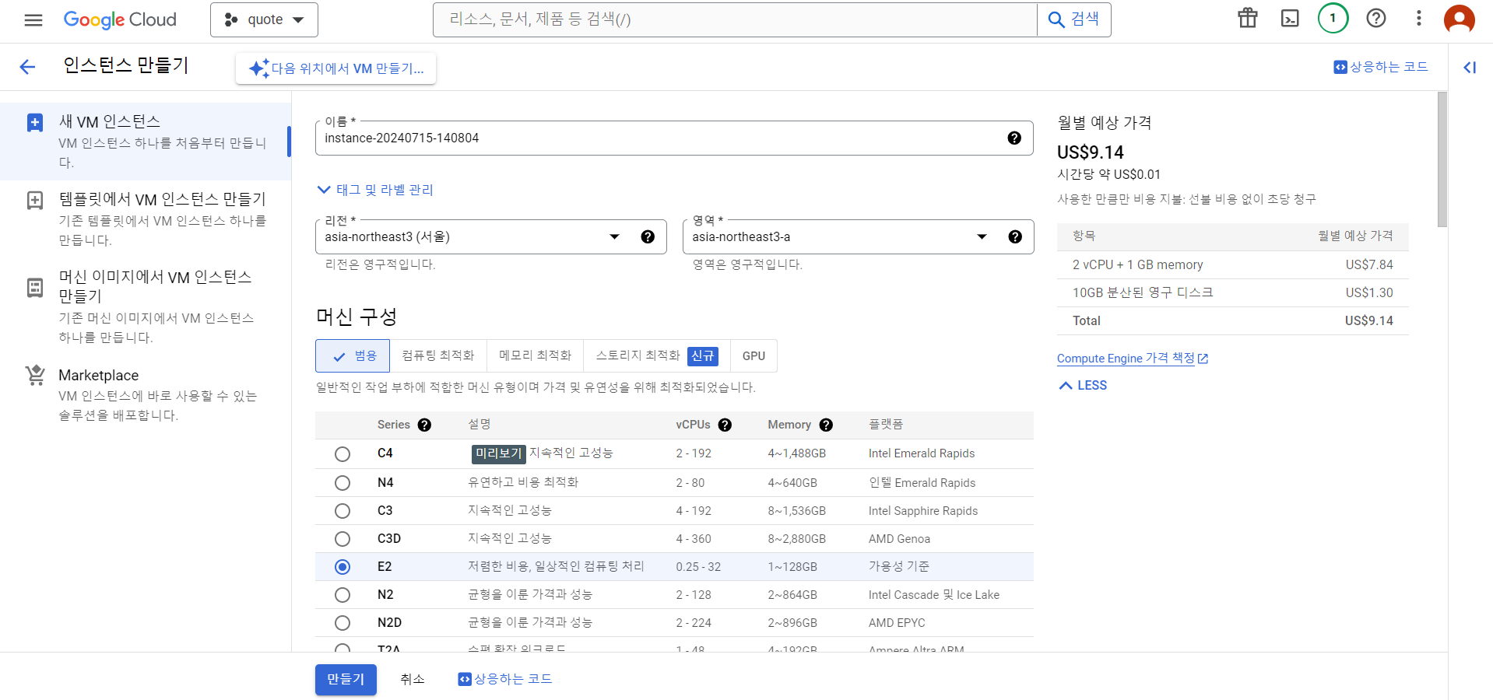Click 다음 위치에서 VM 만들기 button
The height and width of the screenshot is (700, 1493).
336,68
